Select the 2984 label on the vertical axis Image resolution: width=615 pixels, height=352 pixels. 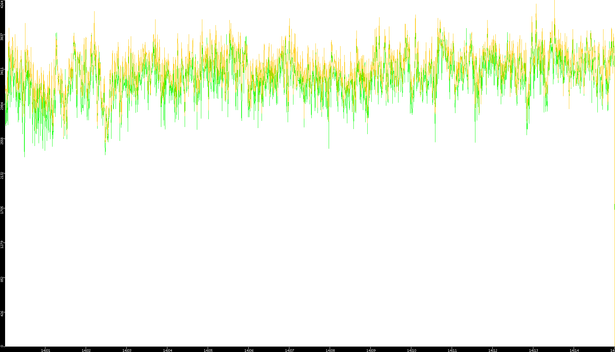click(x=2, y=106)
